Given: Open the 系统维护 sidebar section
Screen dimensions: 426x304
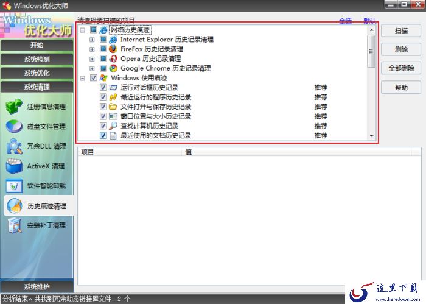Looking at the screenshot, I should coord(37,286).
